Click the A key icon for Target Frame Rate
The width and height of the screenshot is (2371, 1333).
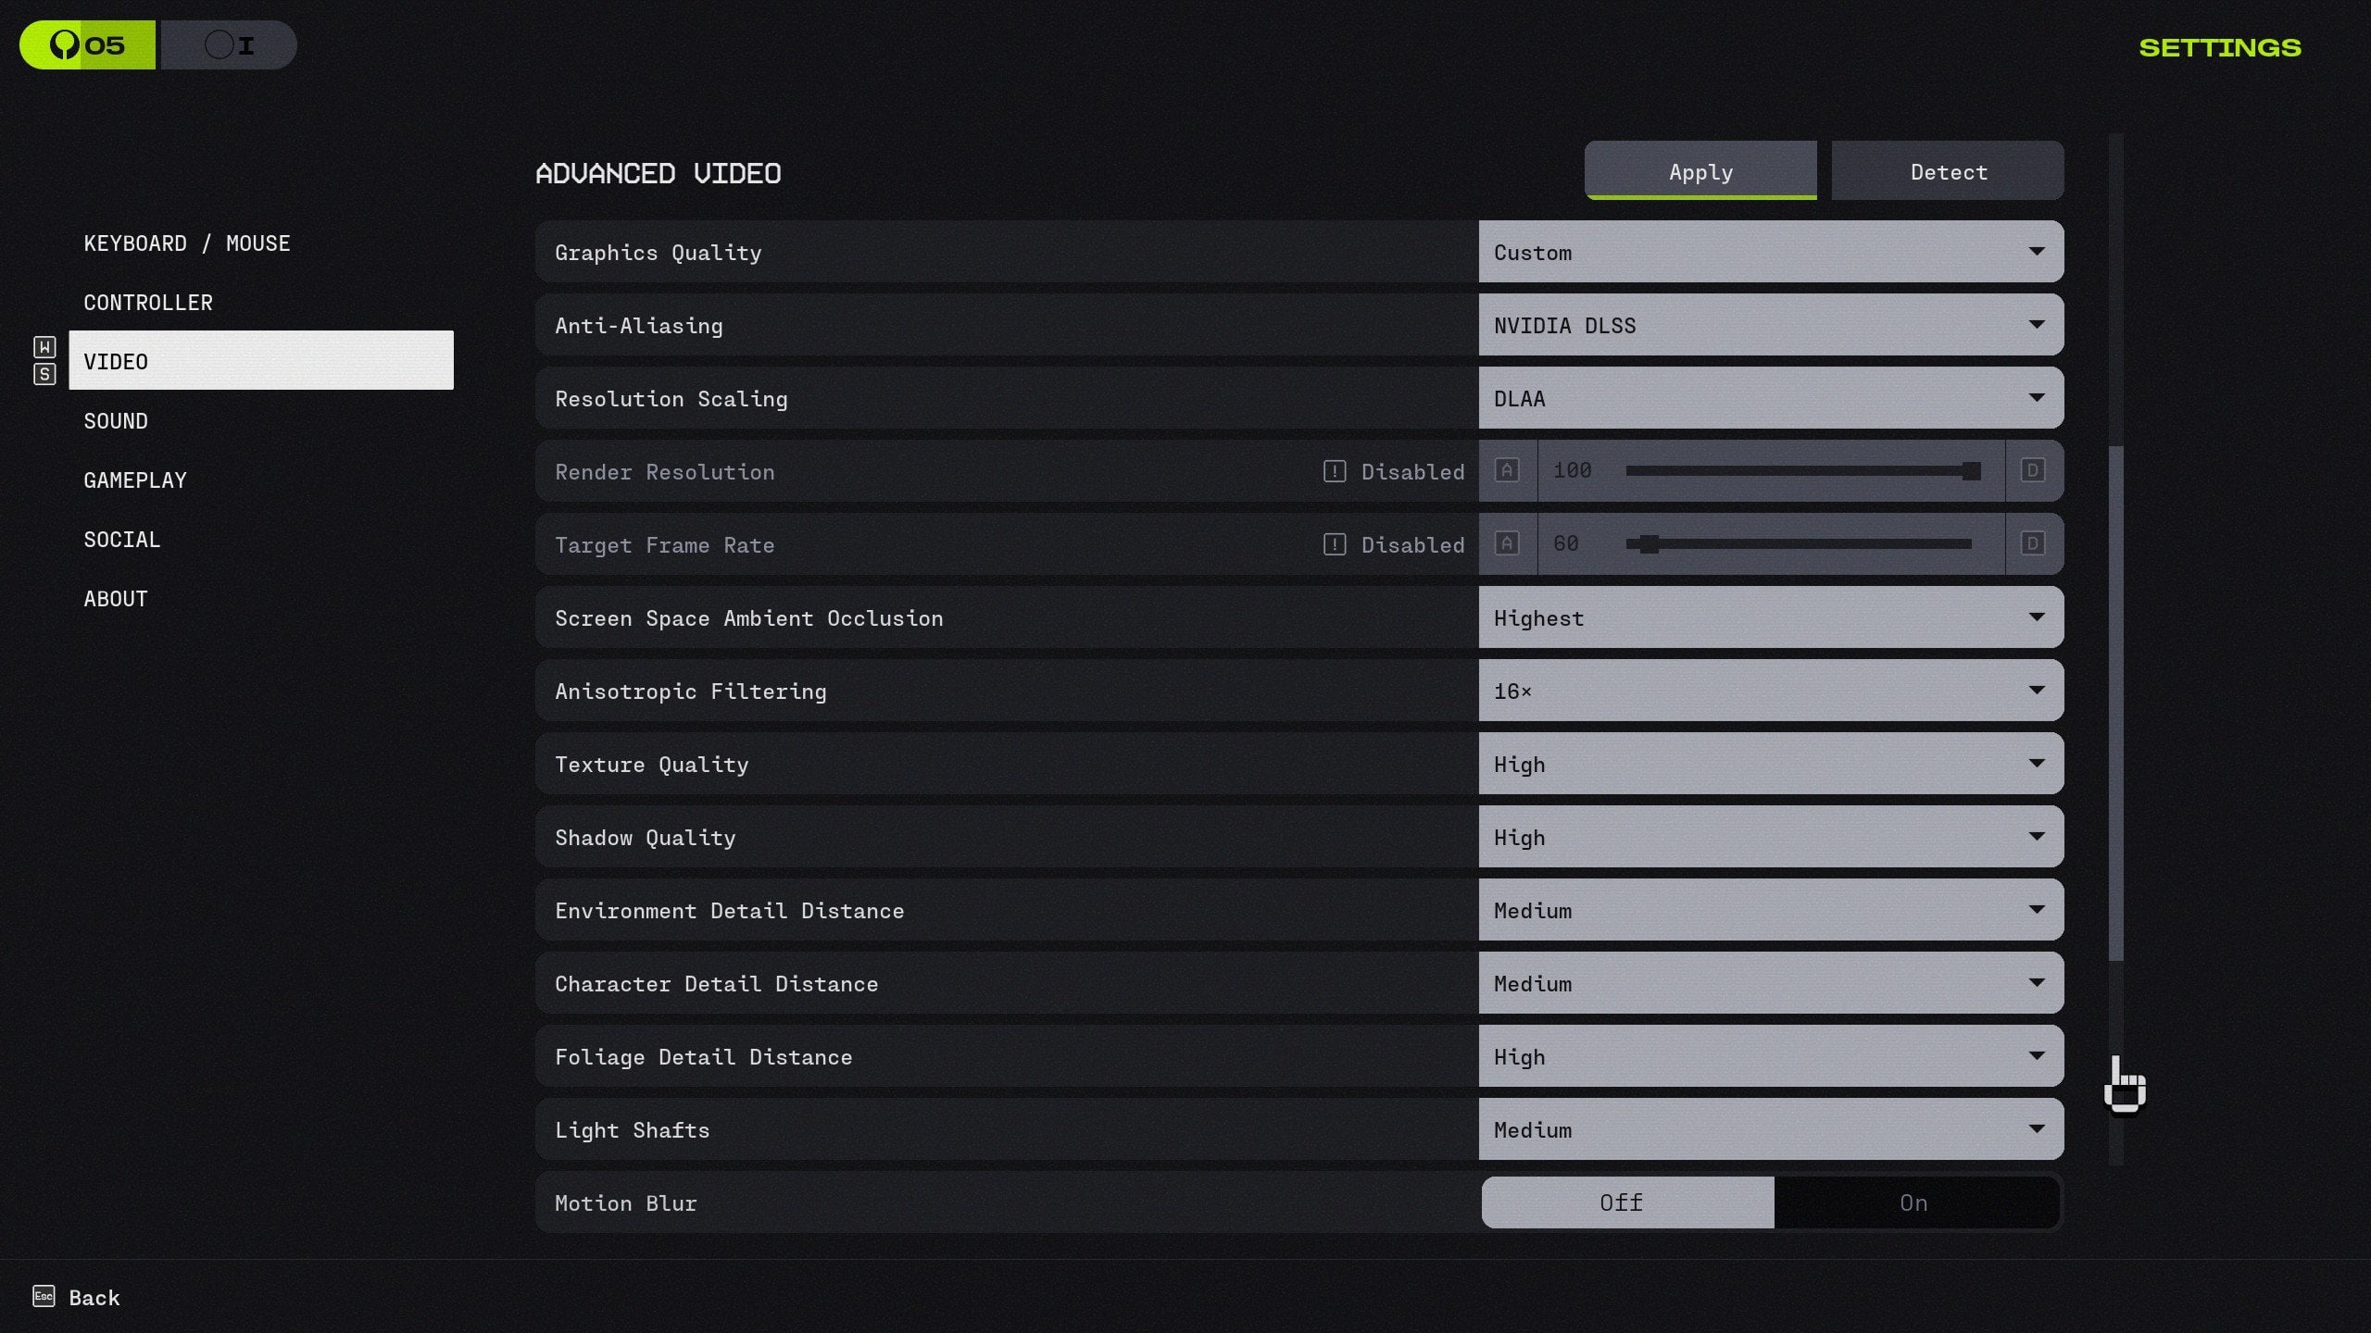point(1507,543)
